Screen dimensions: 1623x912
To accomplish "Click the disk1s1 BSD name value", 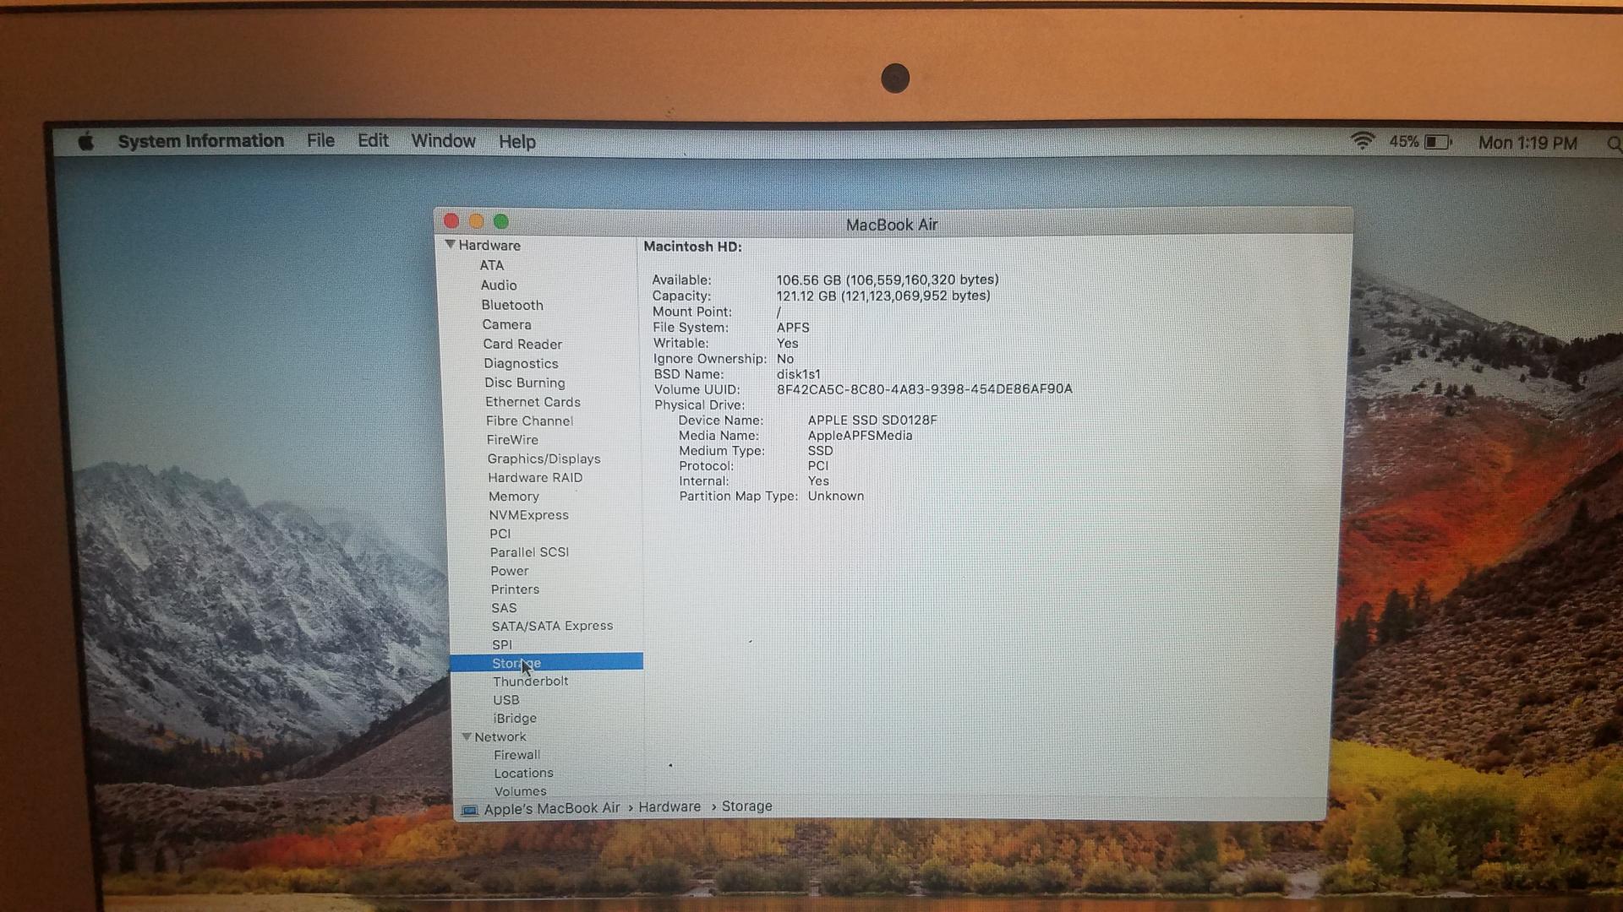I will tap(799, 374).
